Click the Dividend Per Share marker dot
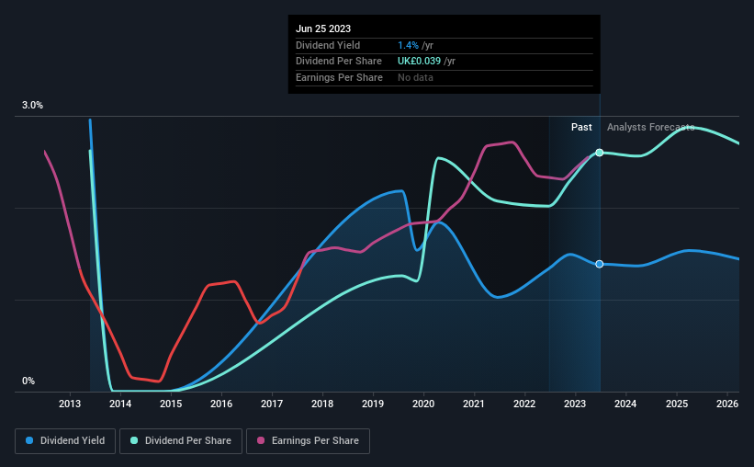This screenshot has height=467, width=754. 599,153
